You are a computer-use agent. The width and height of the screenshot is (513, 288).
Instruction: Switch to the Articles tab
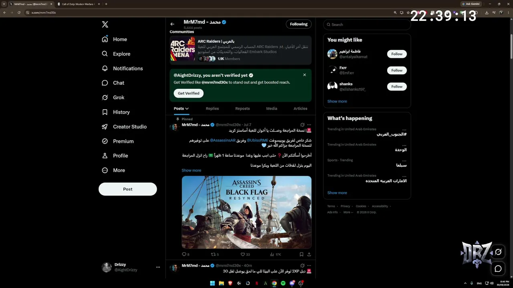300,108
